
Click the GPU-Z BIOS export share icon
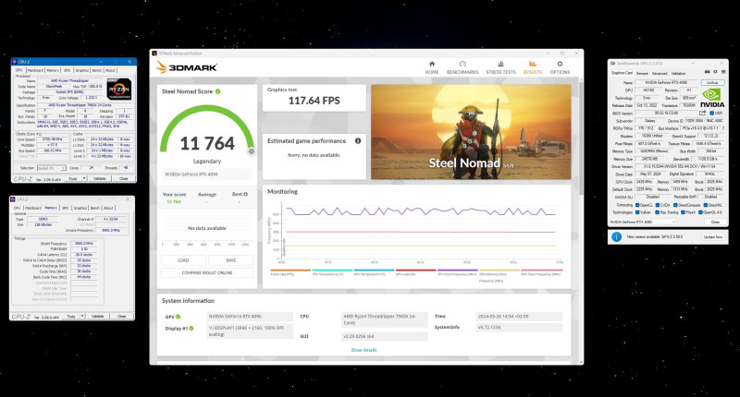click(x=702, y=113)
